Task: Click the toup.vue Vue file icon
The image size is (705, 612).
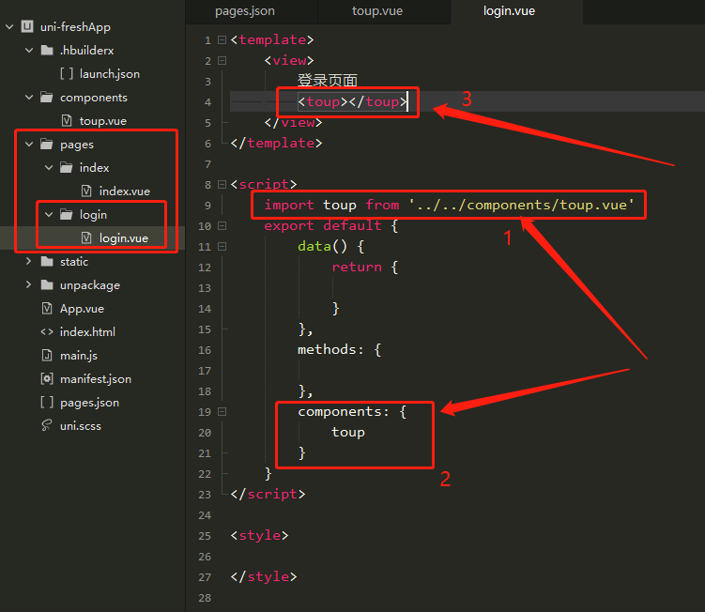Action: 67,120
